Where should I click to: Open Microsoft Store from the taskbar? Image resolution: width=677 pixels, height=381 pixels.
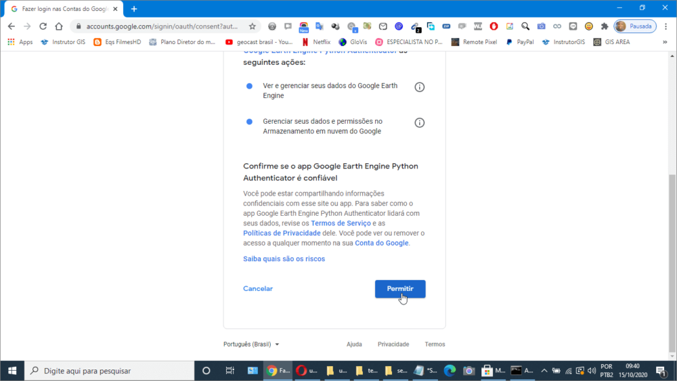pyautogui.click(x=493, y=371)
